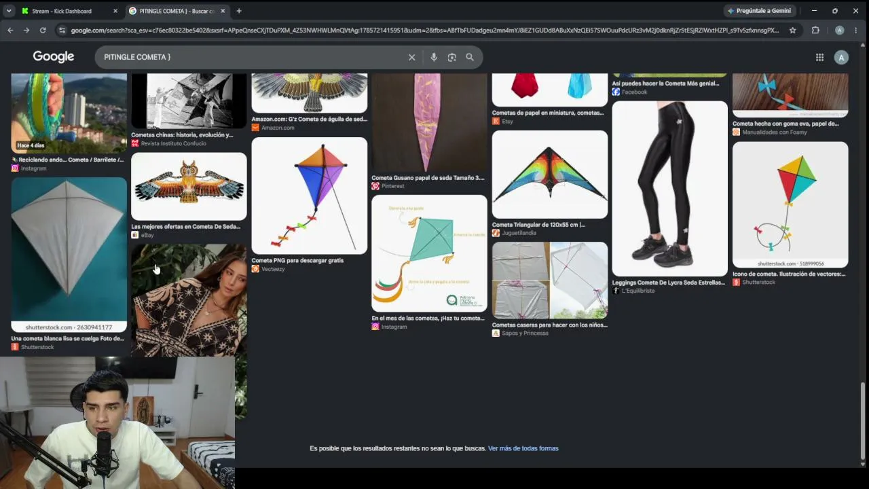Viewport: 869px width, 489px height.
Task: Focus the URL address bar
Action: click(x=425, y=30)
